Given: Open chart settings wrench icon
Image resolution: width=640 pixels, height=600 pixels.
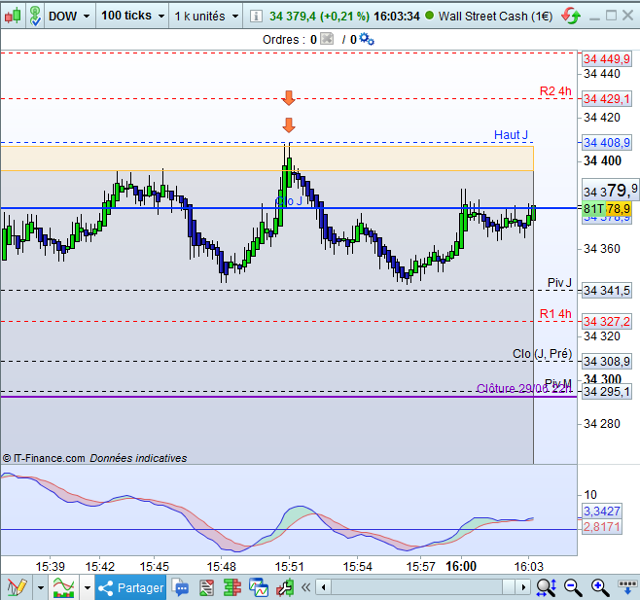Looking at the screenshot, I should click(285, 587).
